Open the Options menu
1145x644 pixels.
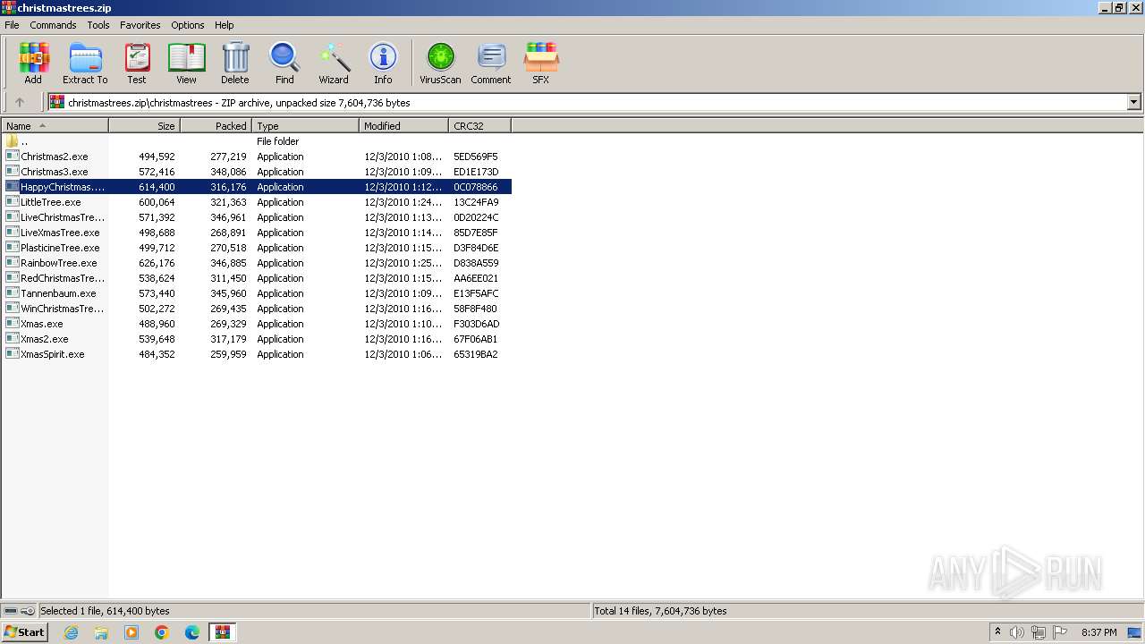[188, 25]
